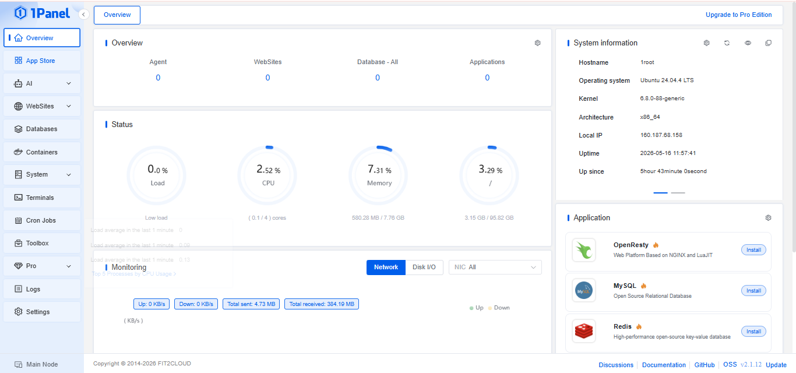Click the App Store grid icon

click(19, 61)
